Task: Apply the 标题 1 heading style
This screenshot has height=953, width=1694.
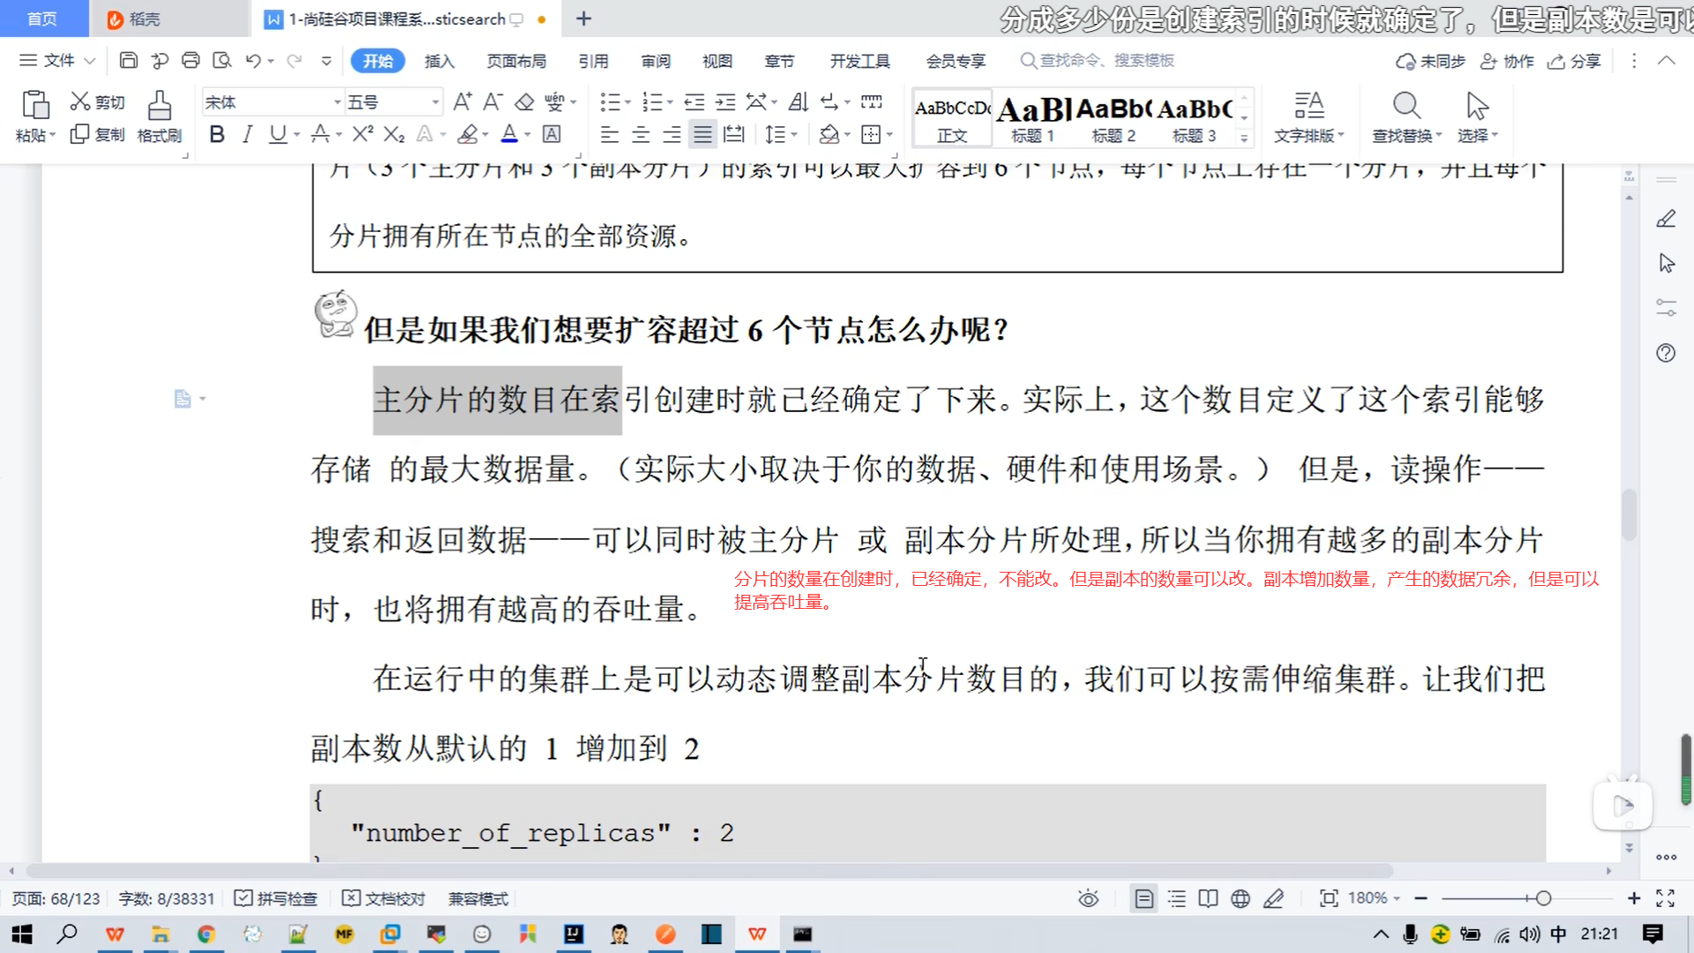Action: tap(1032, 118)
